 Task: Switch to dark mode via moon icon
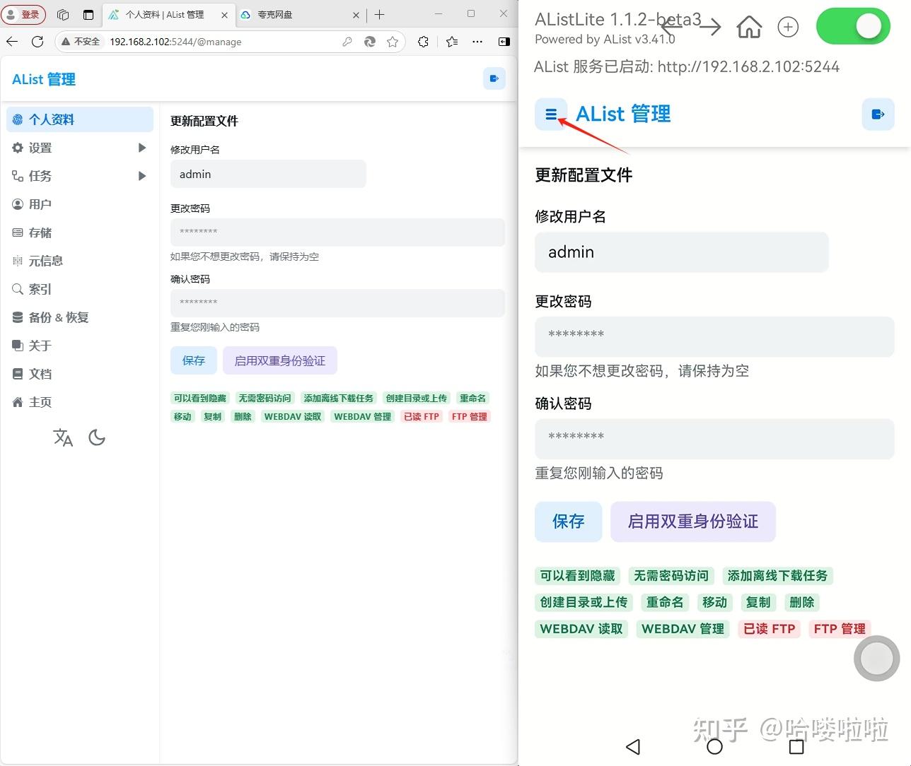tap(97, 437)
